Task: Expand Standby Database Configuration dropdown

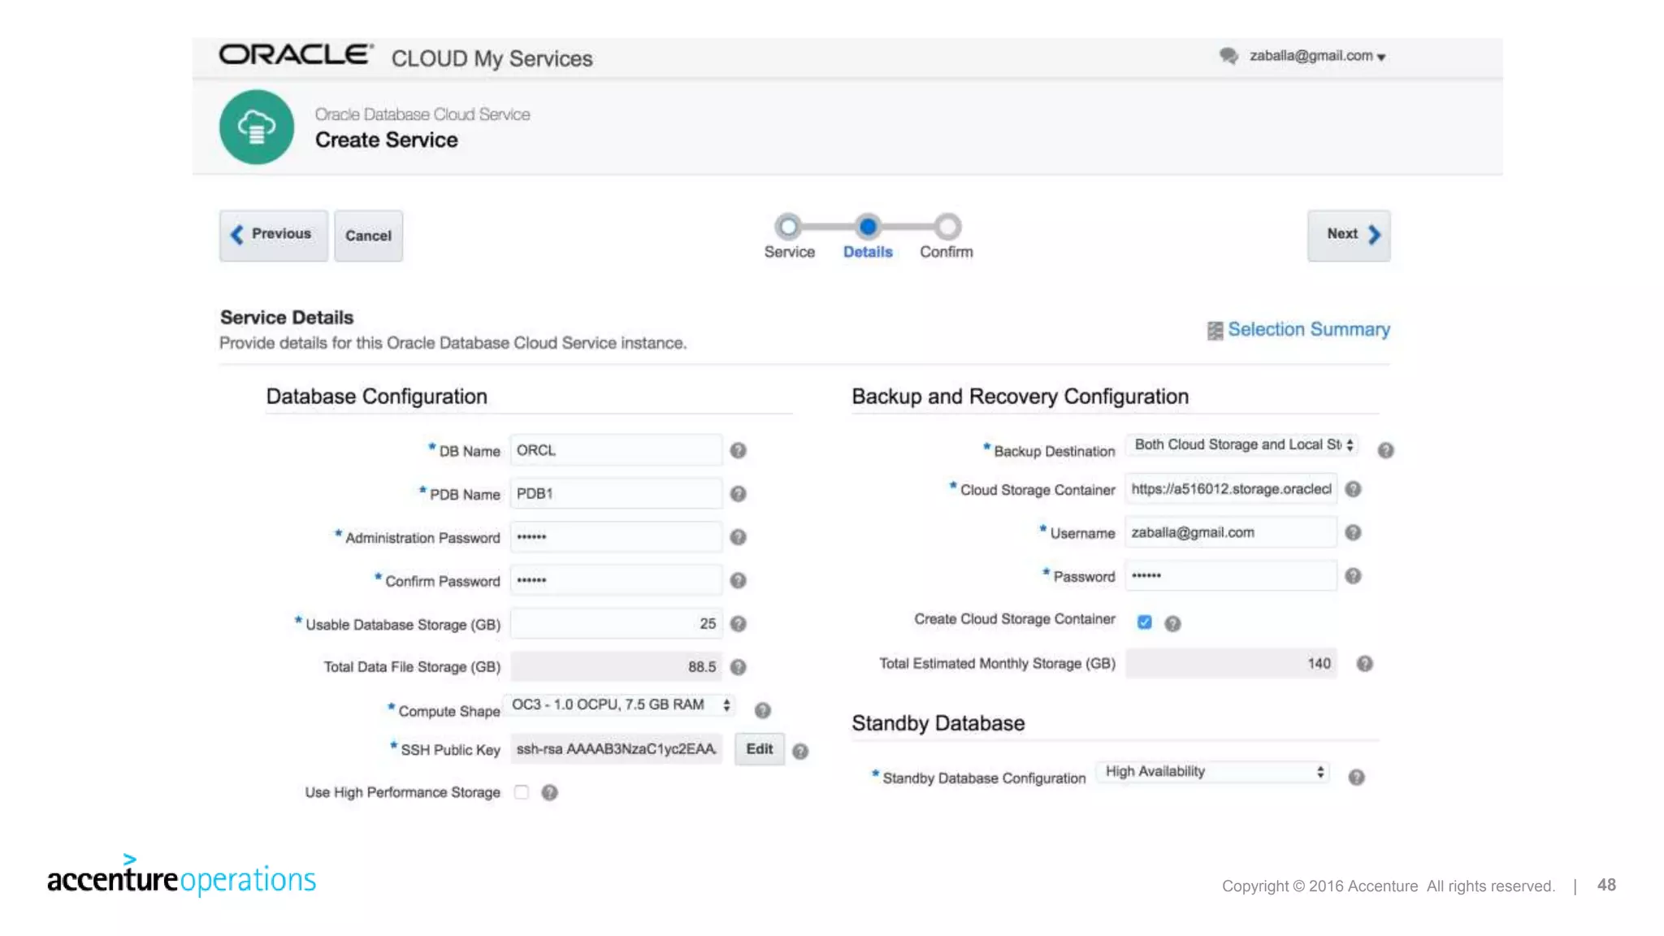Action: tap(1213, 772)
